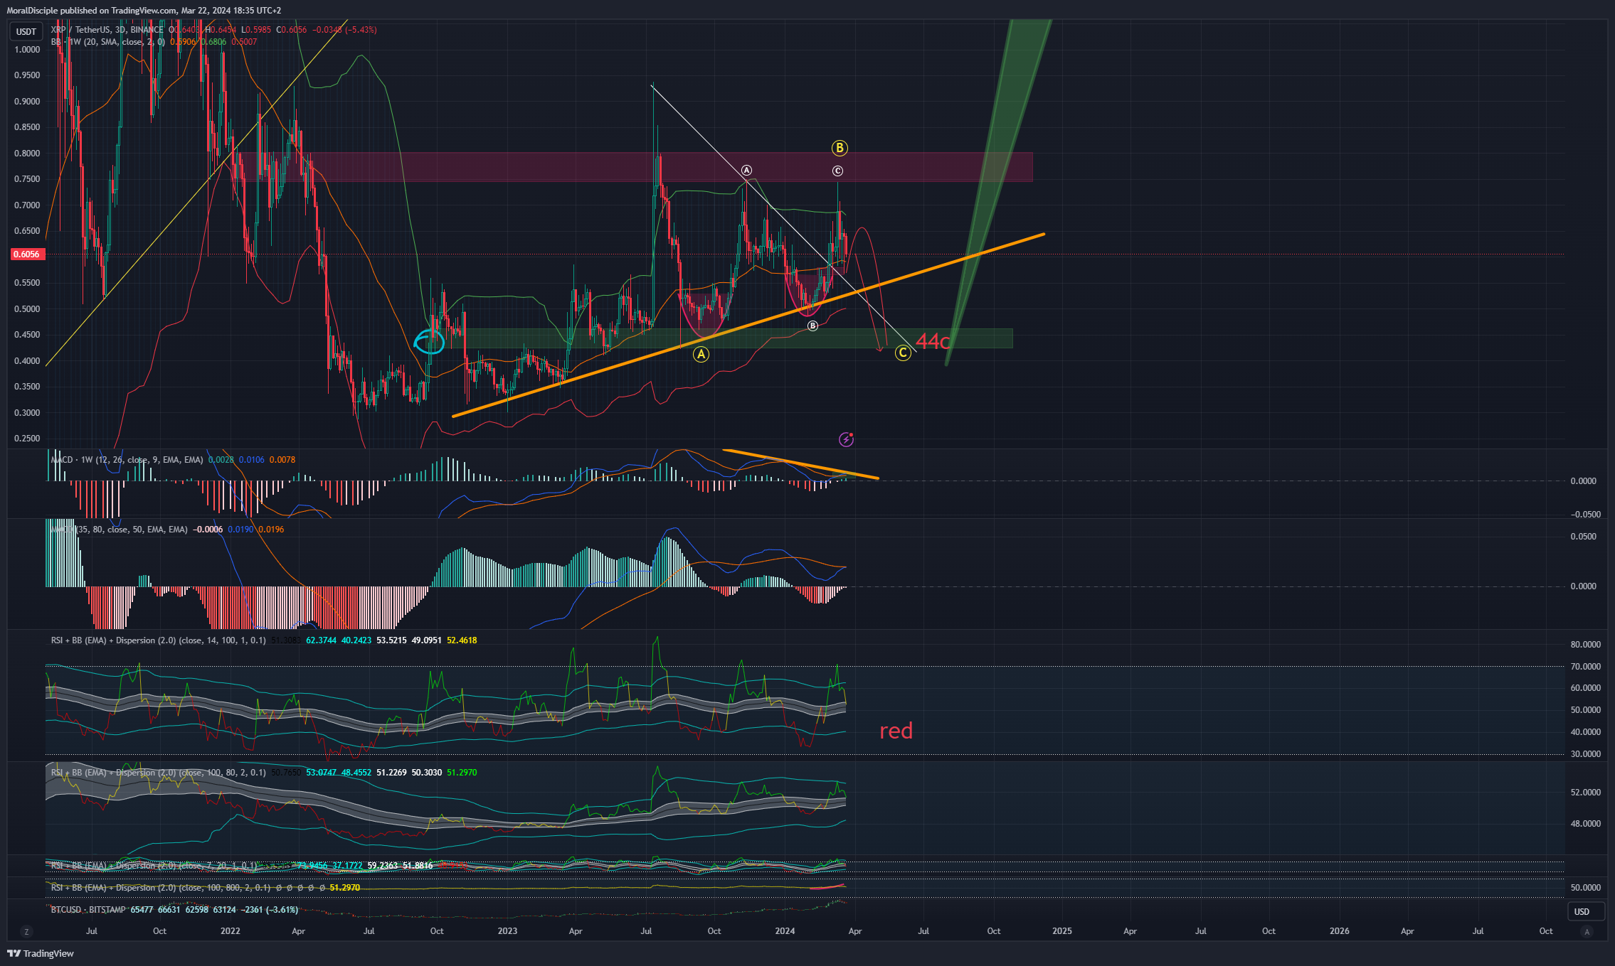Click the yellow 52.4618 RSI value
The image size is (1615, 966).
(x=462, y=640)
